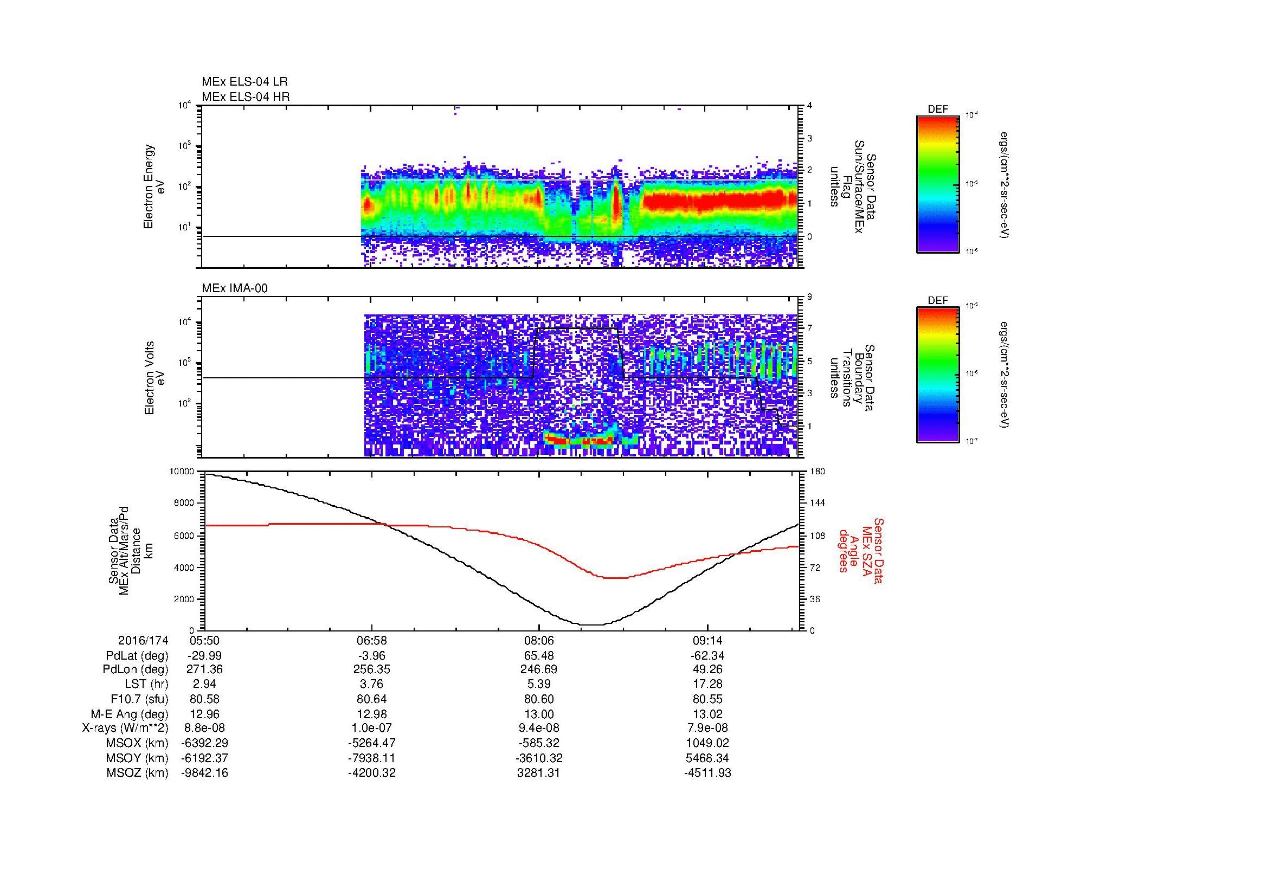The width and height of the screenshot is (1268, 896).
Task: Click the 'MEx ELS-04 HR' title text
Action: [246, 97]
